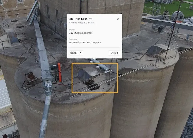This screenshot has height=138, width=193.
Task: Click the Summary field label
Action: (73, 39)
